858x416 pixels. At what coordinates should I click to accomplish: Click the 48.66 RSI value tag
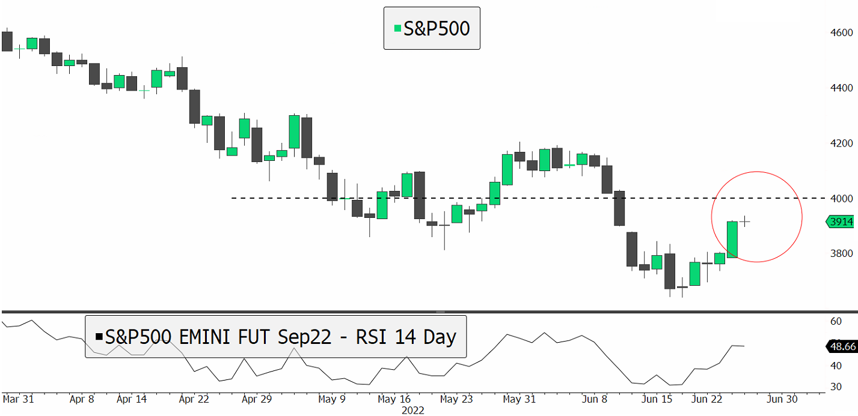841,347
